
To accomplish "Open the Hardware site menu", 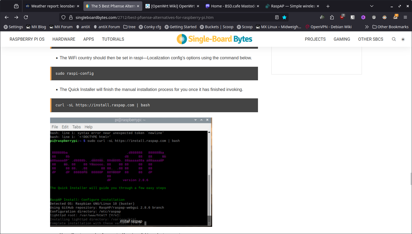I will (x=64, y=39).
